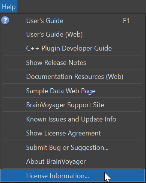Viewport: 146px width, 183px height.
Task: Open the C++ Plugin Developer Guide
Action: [x=72, y=48]
